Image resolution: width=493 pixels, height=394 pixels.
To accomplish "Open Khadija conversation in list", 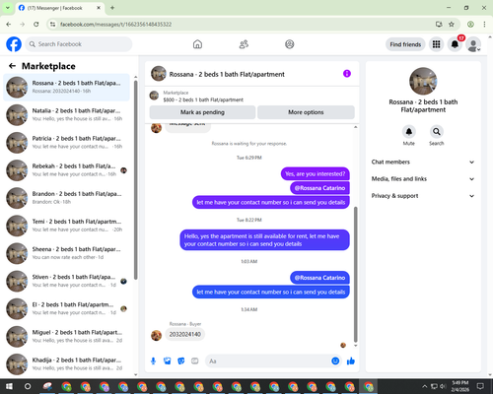I will pos(66,364).
